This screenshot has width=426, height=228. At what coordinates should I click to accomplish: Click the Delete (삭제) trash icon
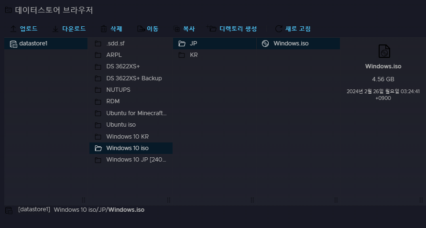pos(104,29)
